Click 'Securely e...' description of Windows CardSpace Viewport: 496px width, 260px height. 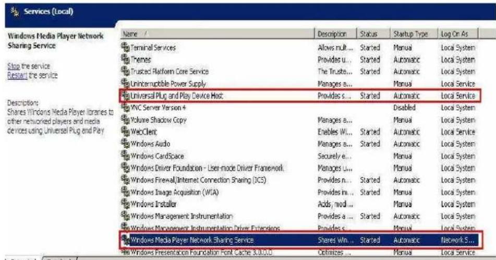(334, 156)
